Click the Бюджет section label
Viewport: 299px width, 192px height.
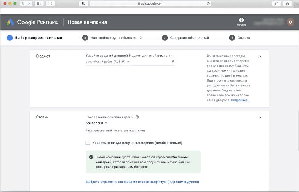(x=43, y=56)
